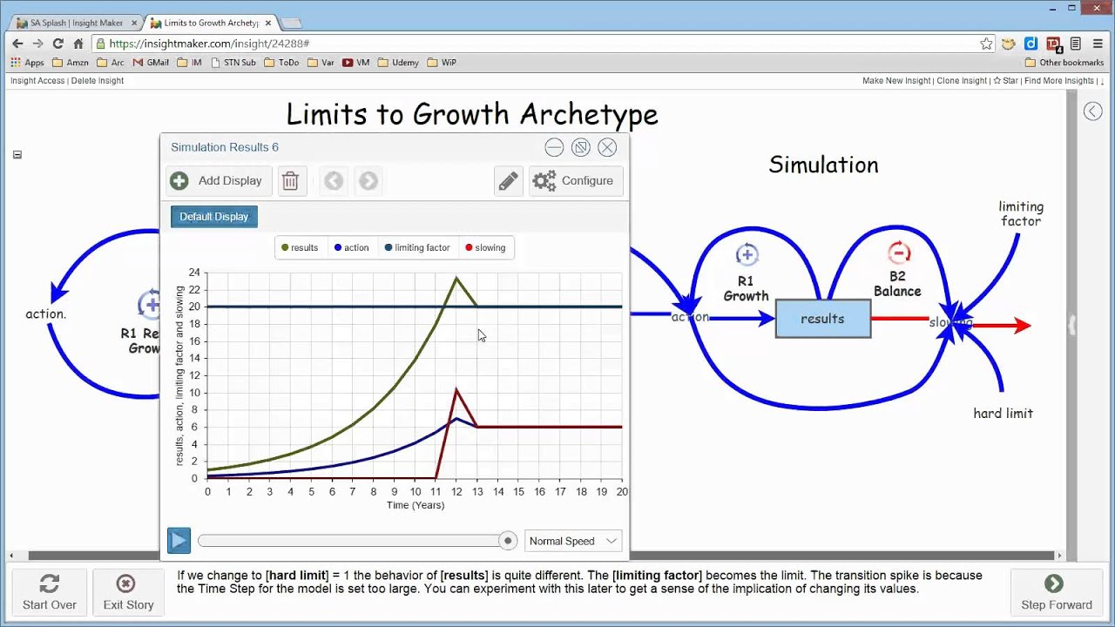Click the document page extension icon
This screenshot has height=627, width=1115.
coord(1076,44)
